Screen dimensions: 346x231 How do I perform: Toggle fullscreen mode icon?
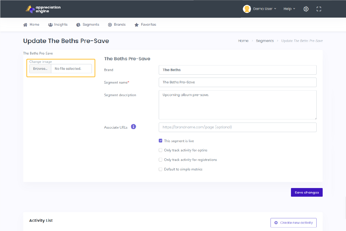tap(319, 9)
